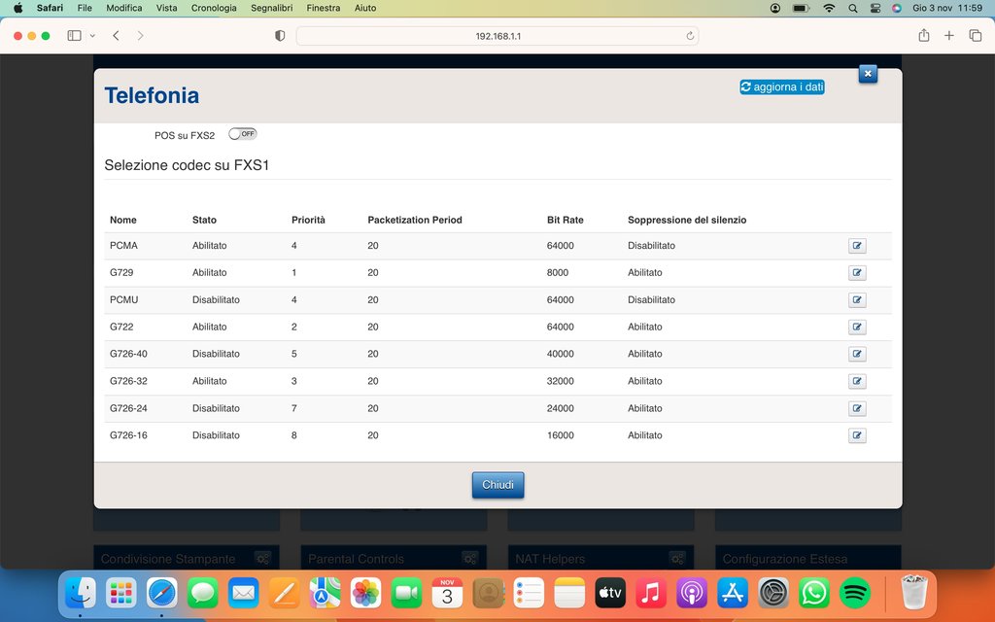Open Wi-Fi status menu
995x622 pixels.
pyautogui.click(x=829, y=8)
